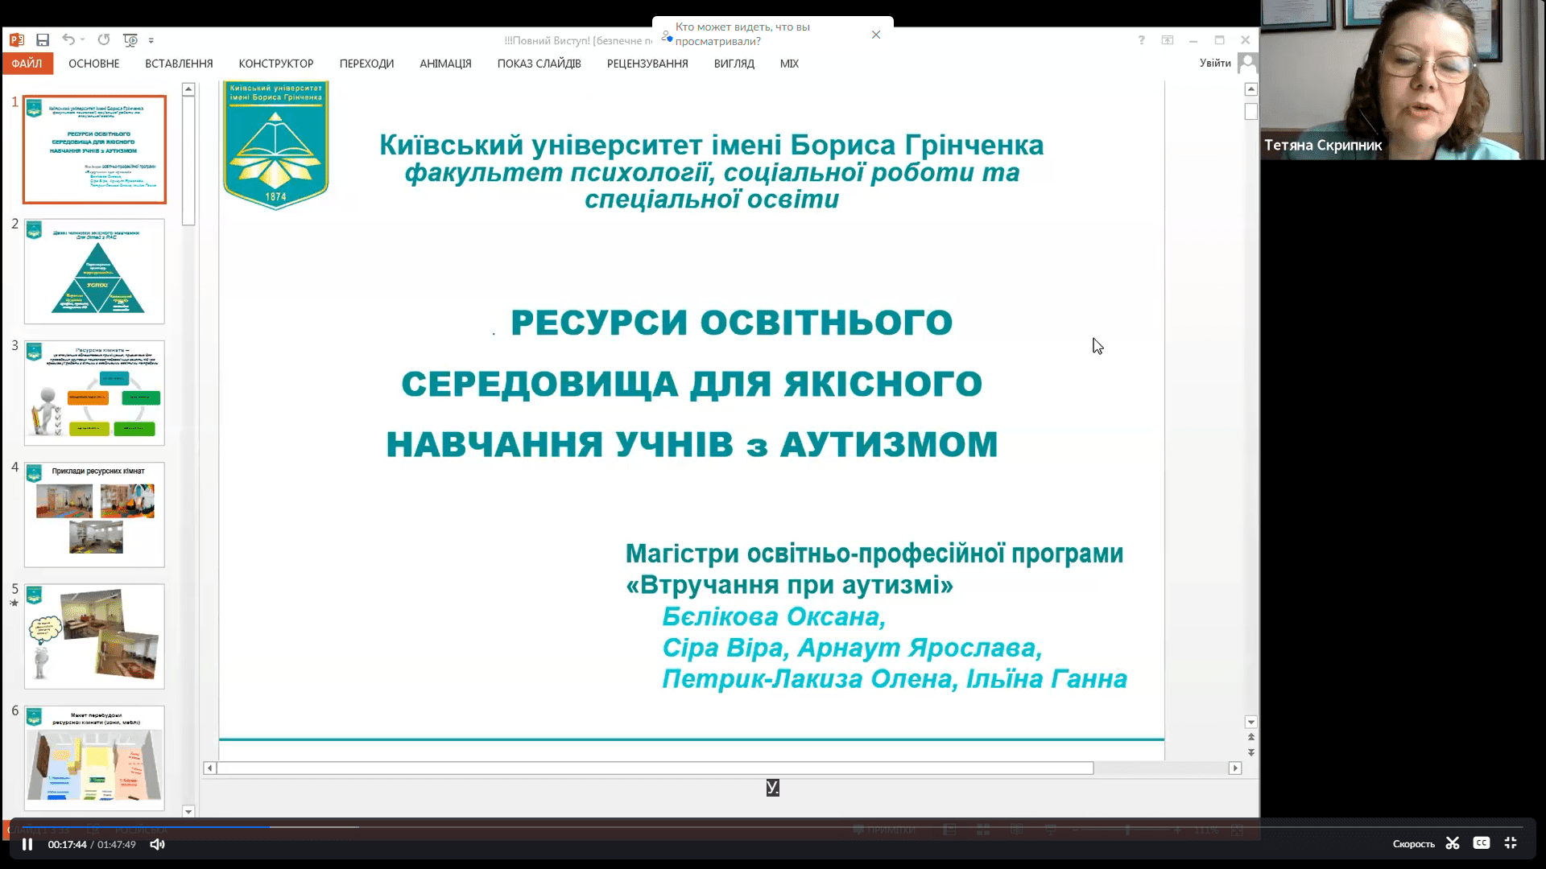Mute the video volume
The height and width of the screenshot is (869, 1546).
tap(156, 844)
